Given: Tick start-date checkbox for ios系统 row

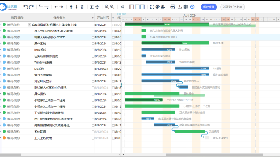Looking at the screenshot, I should coord(93,69).
